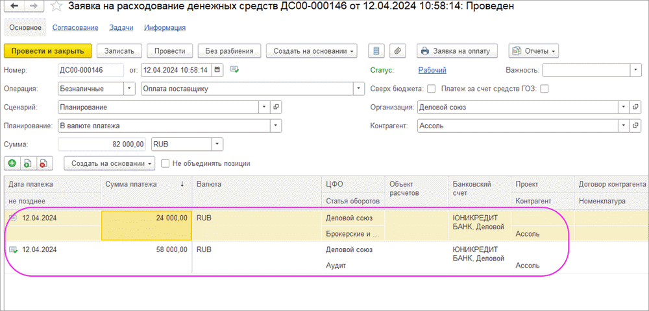649x311 pixels.
Task: Click the document report icon in toolbar
Action: [377, 51]
